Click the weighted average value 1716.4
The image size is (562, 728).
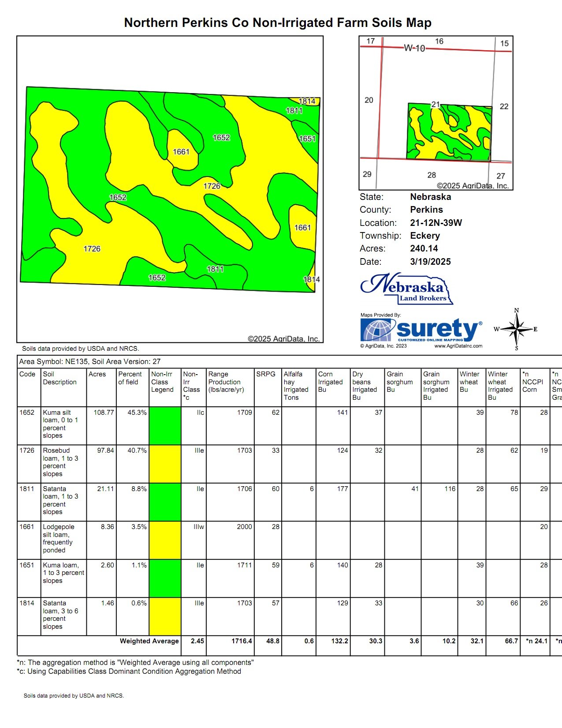pos(242,641)
